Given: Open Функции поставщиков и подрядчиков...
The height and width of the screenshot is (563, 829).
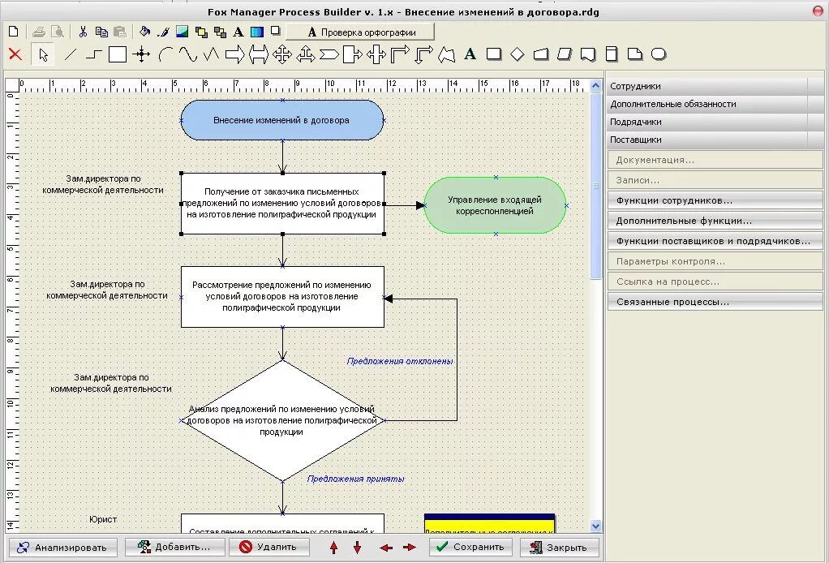Looking at the screenshot, I should pos(715,241).
